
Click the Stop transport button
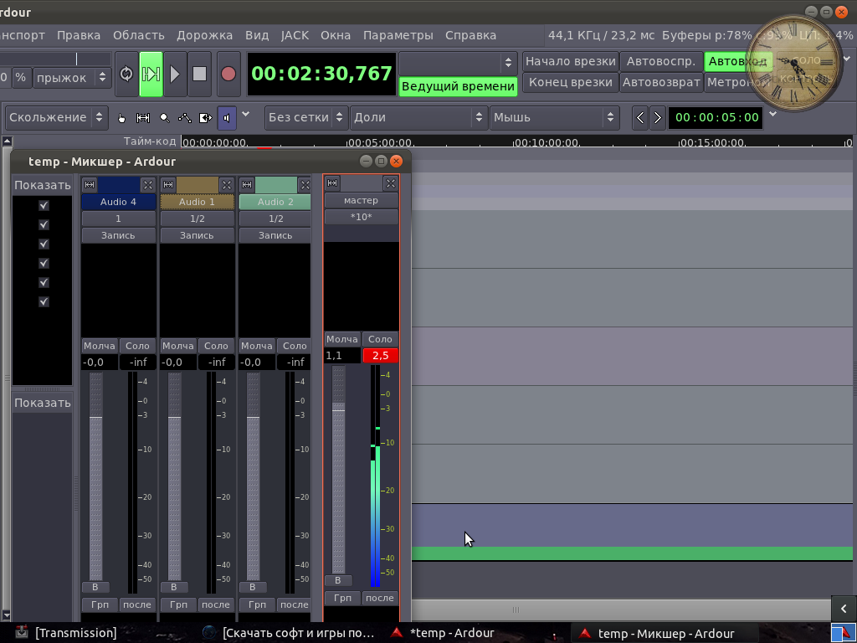(x=199, y=74)
